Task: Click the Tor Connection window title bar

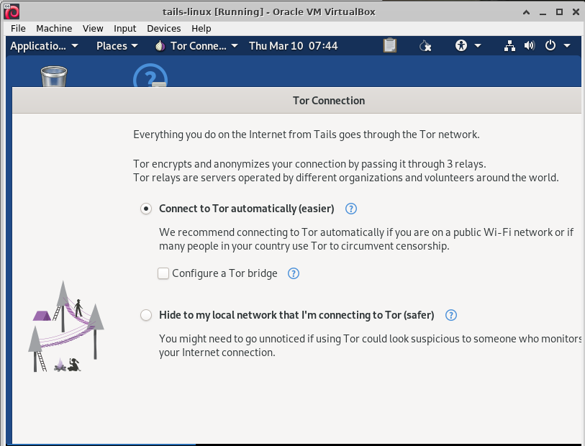Action: [296, 101]
